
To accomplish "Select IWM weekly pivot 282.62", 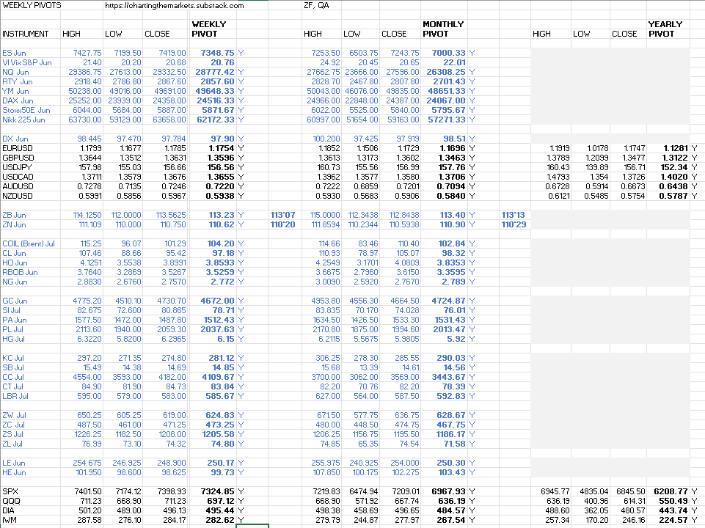I will pyautogui.click(x=221, y=520).
